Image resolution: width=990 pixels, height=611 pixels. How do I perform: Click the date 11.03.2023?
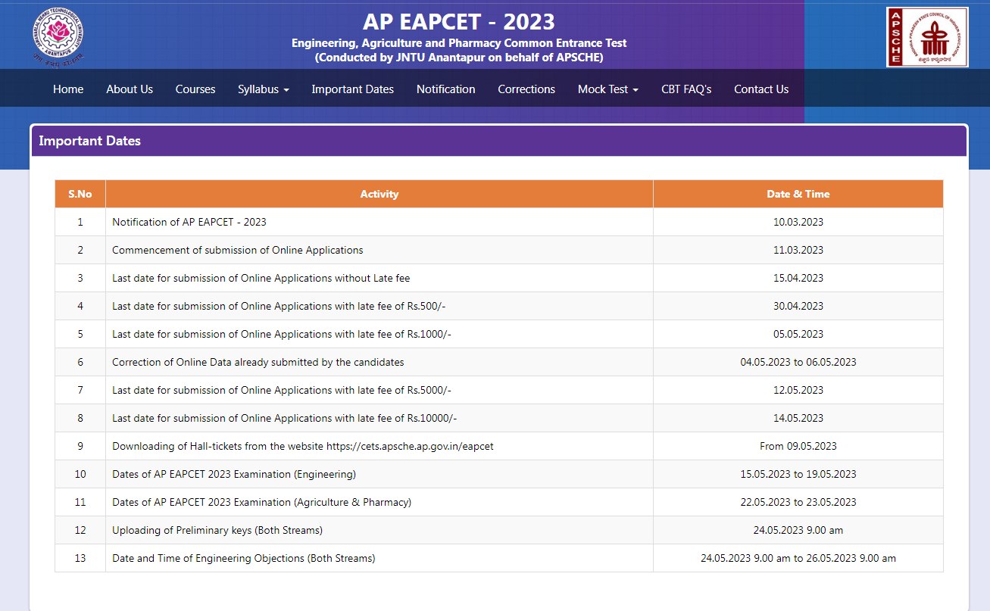click(x=798, y=250)
